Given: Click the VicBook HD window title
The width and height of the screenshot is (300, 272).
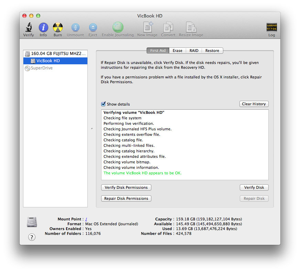Looking at the screenshot, I should pos(150,16).
